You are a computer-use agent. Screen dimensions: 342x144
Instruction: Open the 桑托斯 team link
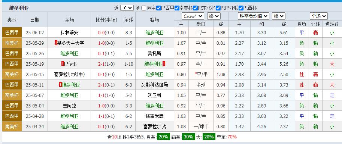154,54
